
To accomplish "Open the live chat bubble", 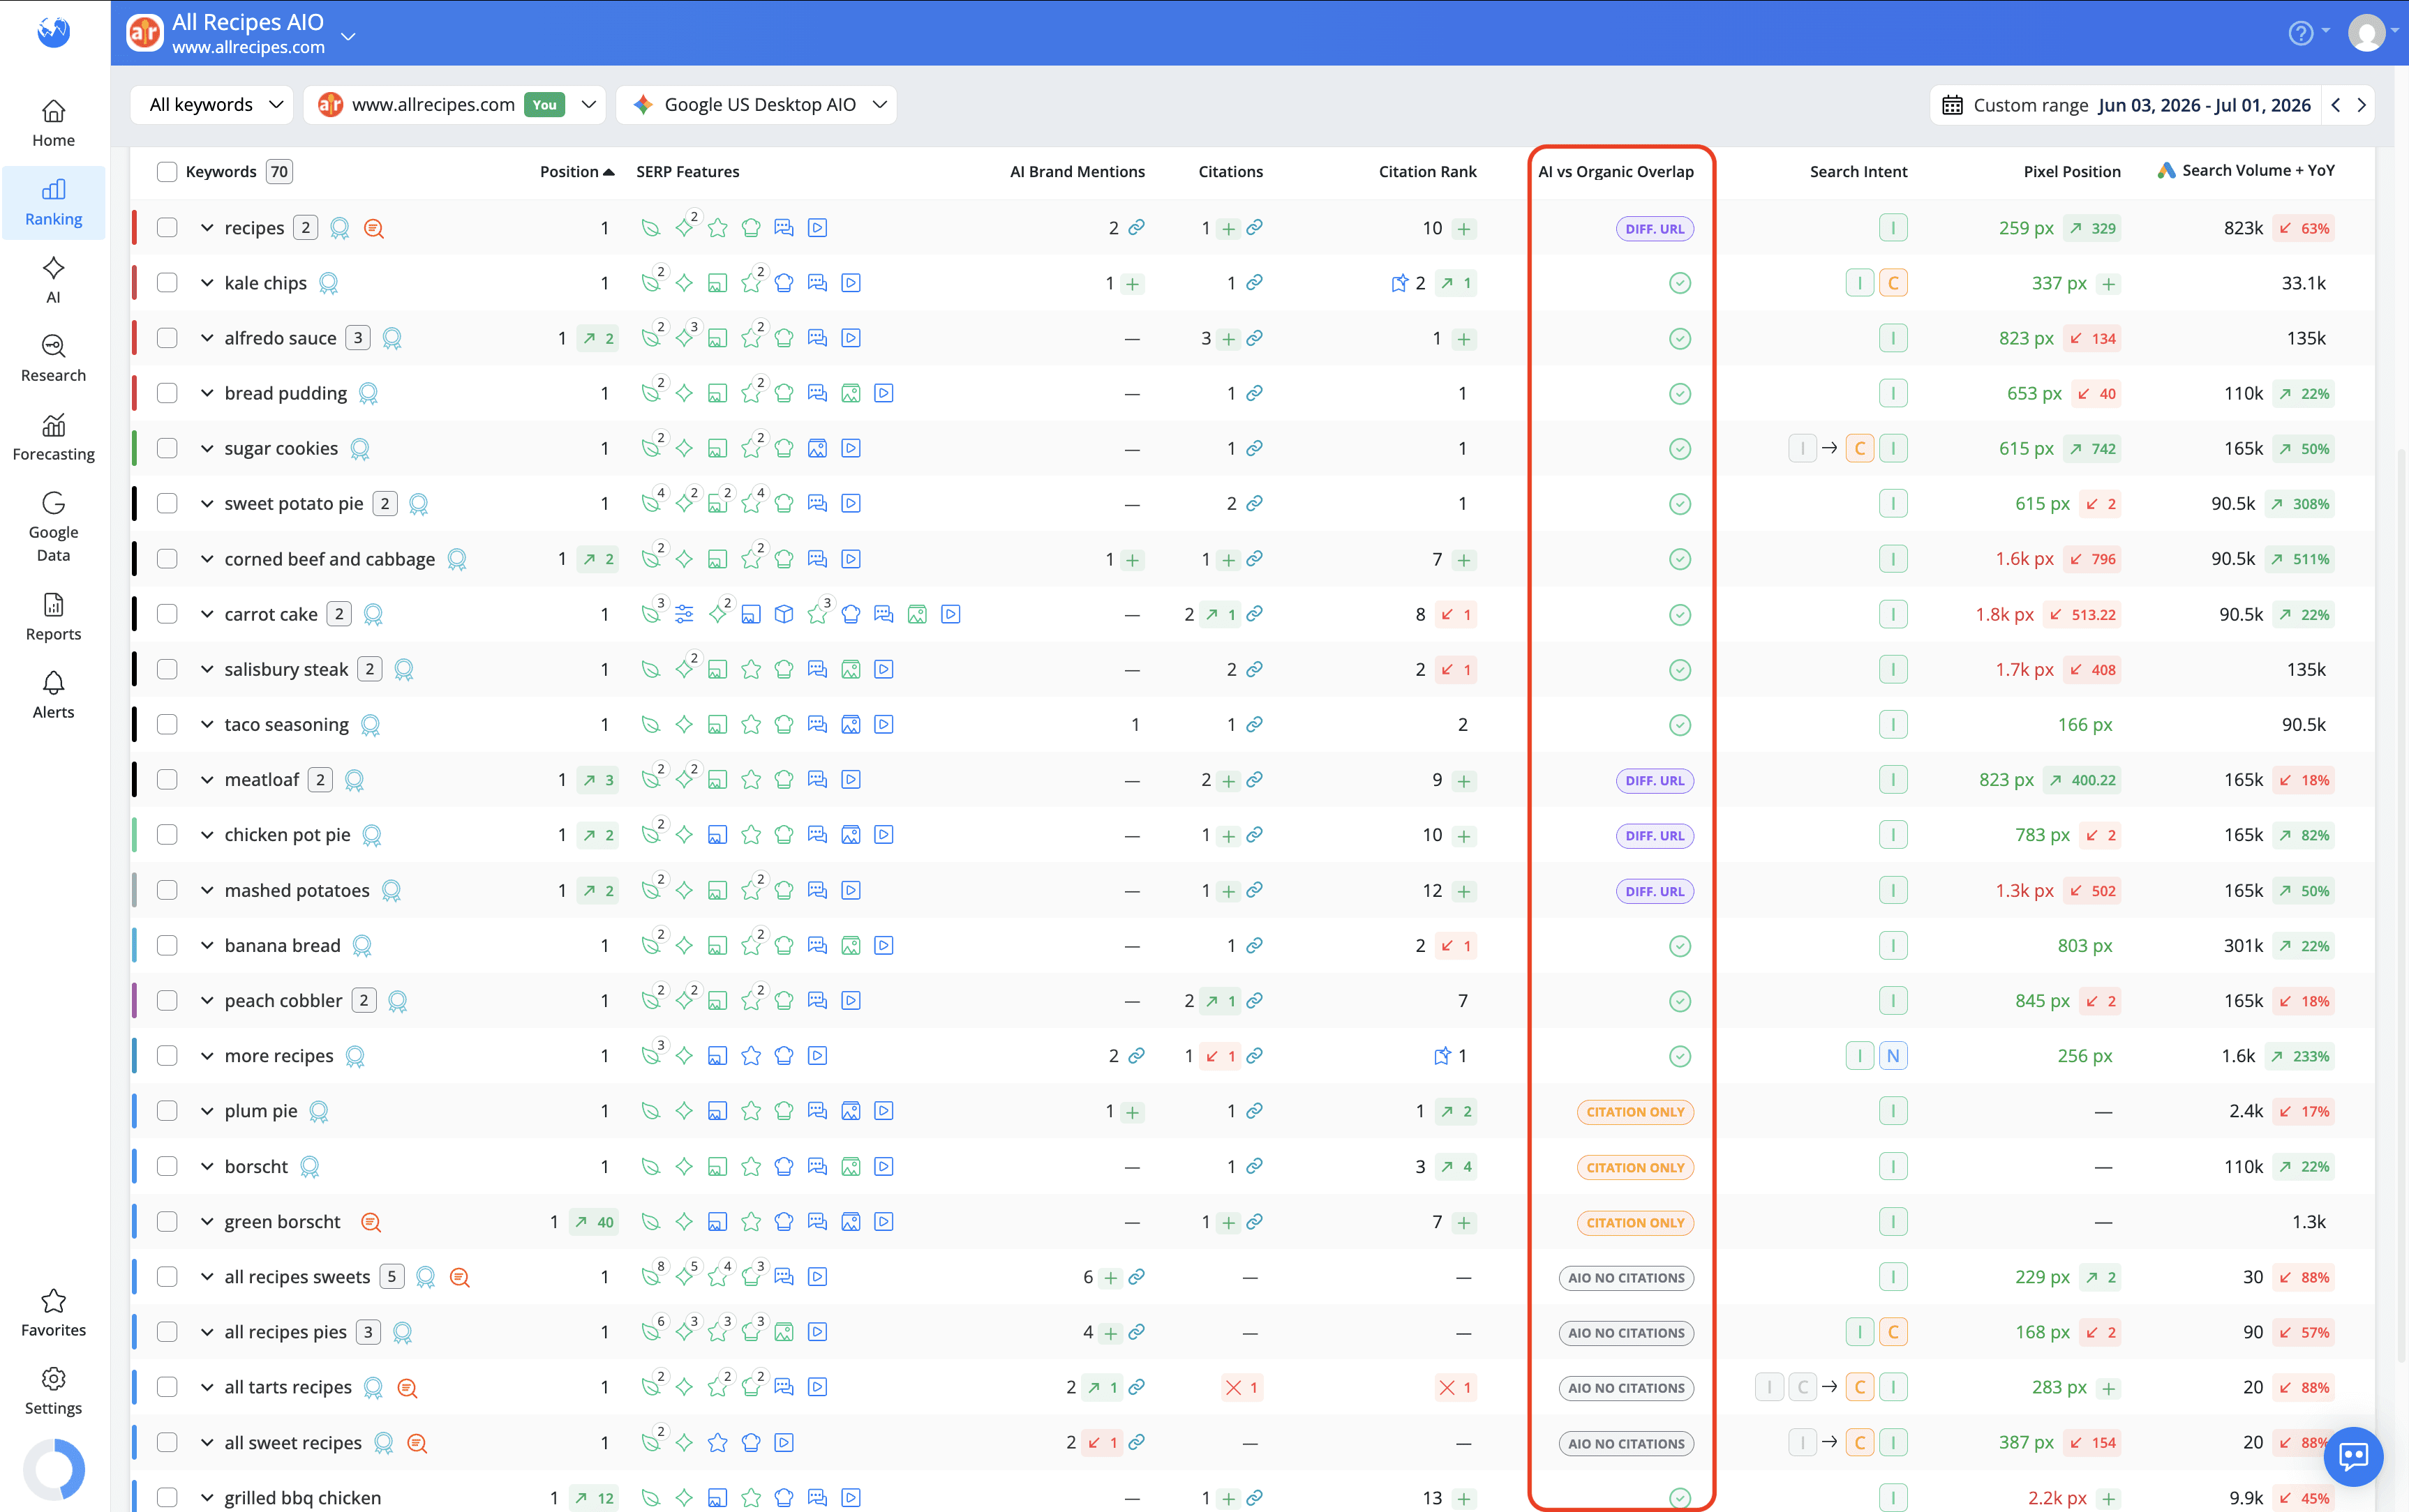I will (x=2353, y=1456).
